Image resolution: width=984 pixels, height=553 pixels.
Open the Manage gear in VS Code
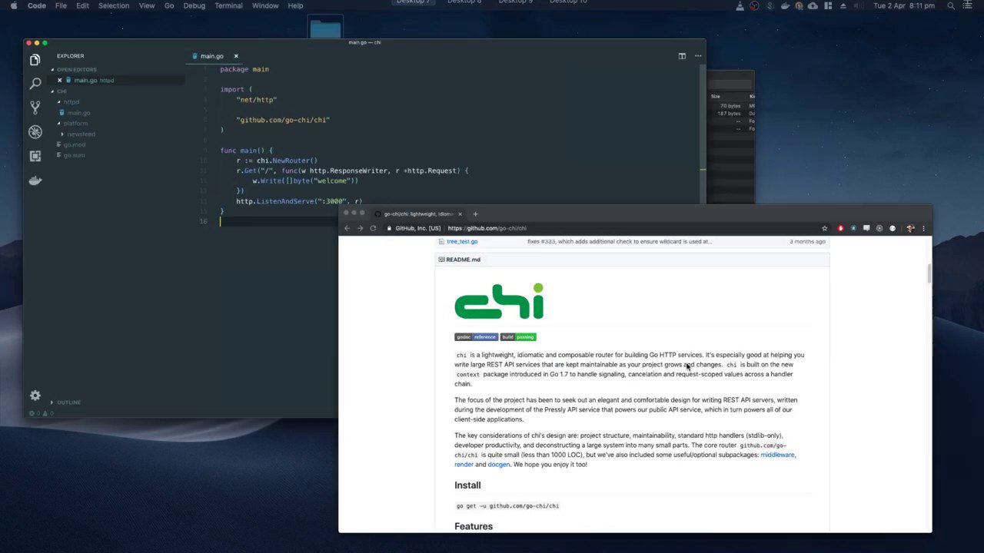pos(35,395)
